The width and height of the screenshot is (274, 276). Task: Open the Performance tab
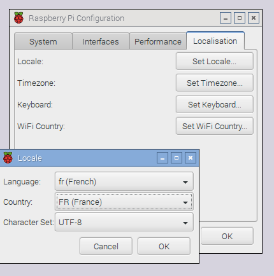158,41
